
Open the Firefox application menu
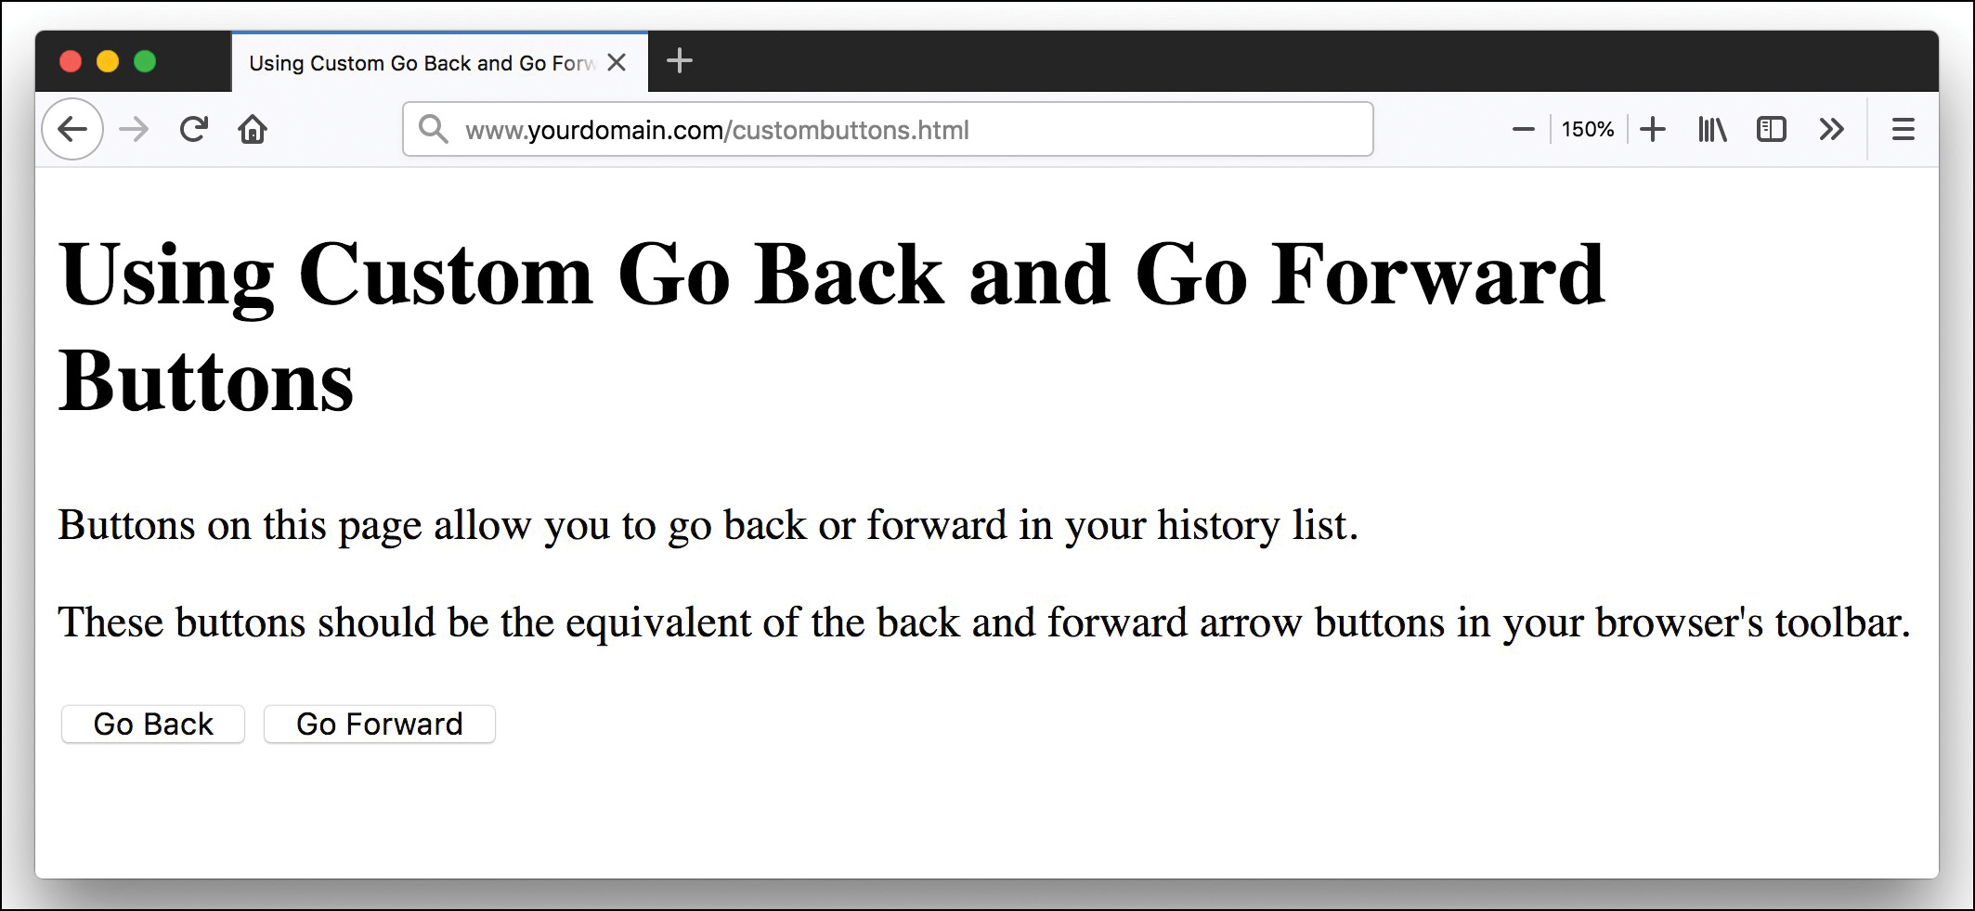coord(1903,129)
